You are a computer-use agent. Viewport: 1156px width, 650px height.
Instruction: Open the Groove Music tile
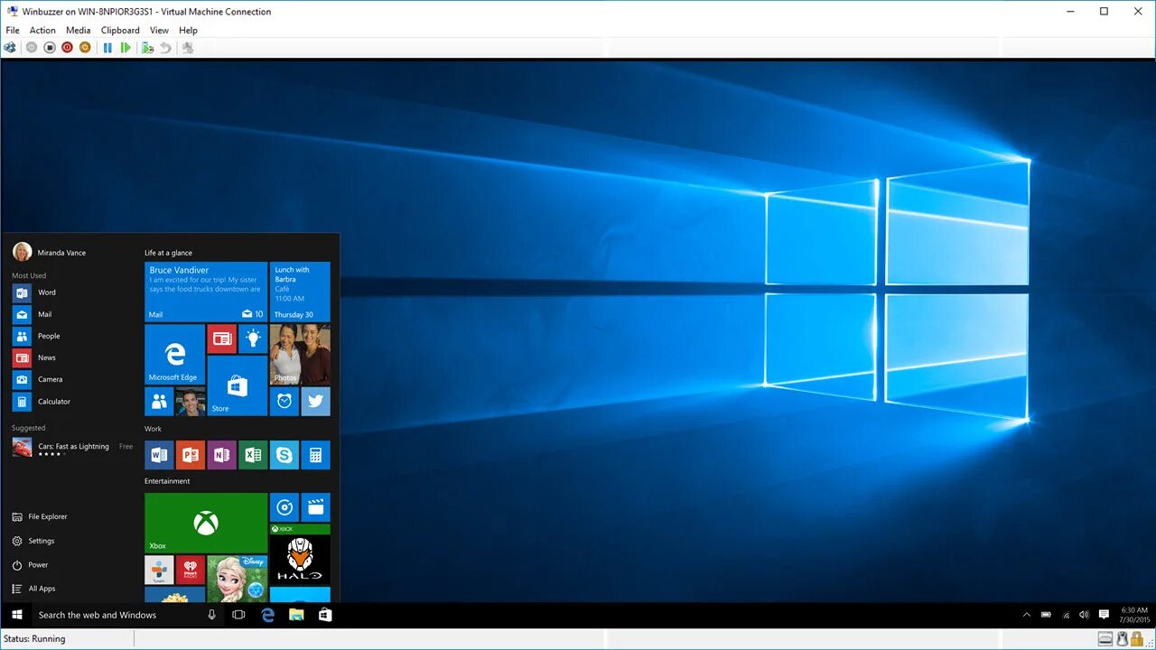tap(284, 507)
